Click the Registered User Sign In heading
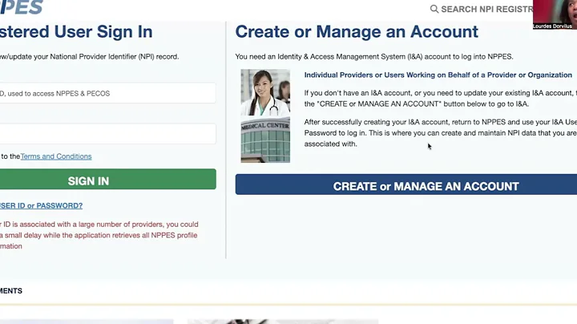This screenshot has height=324, width=577. click(x=76, y=31)
